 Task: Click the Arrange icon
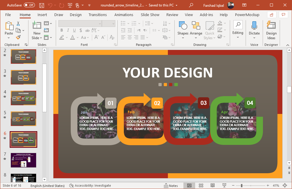196,25
